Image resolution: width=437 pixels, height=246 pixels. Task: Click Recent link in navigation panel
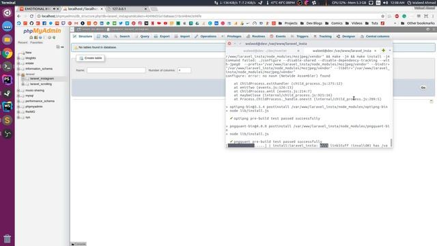[23, 42]
